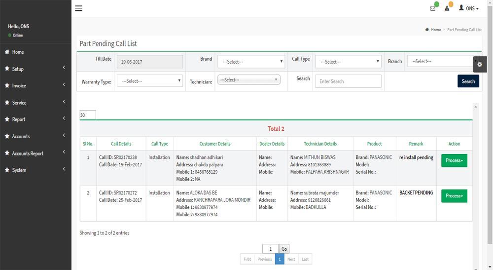Select page 1 in pagination
This screenshot has height=270, width=493.
click(x=280, y=259)
